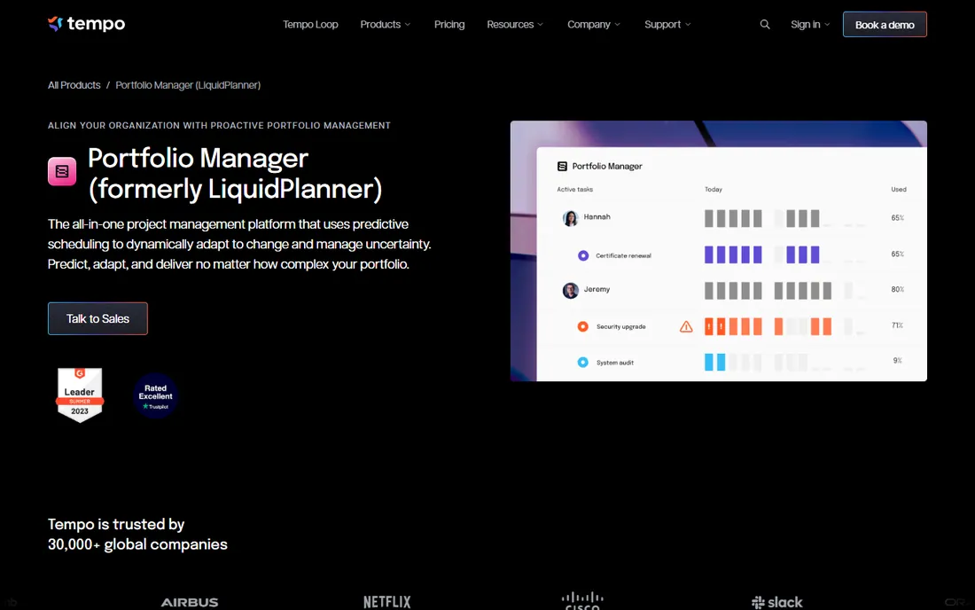Click the 80% used value for Jeremy
Screen dimensions: 975x610
[x=897, y=290]
